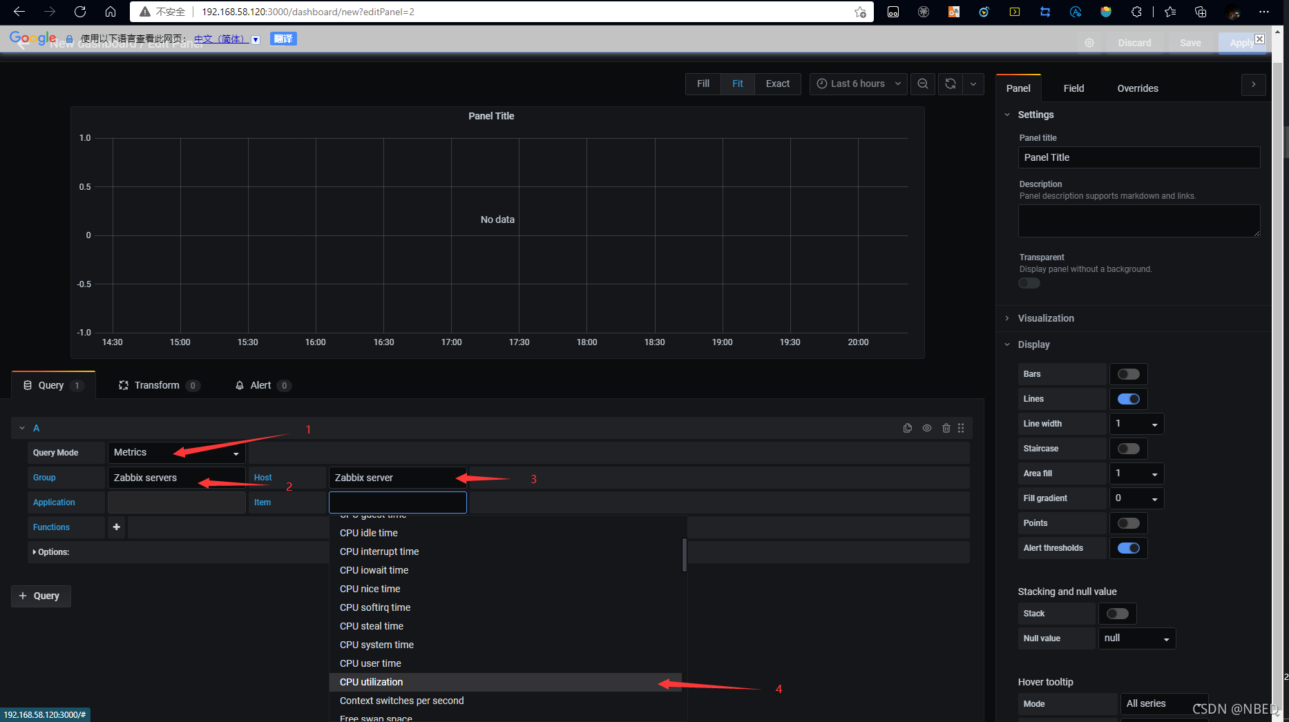Add page to favorites star icon

(x=860, y=12)
